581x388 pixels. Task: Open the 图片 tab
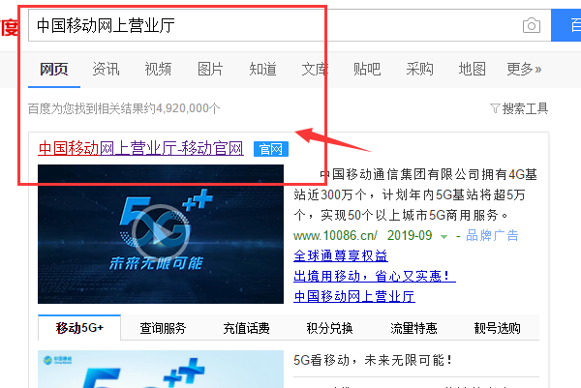(210, 70)
